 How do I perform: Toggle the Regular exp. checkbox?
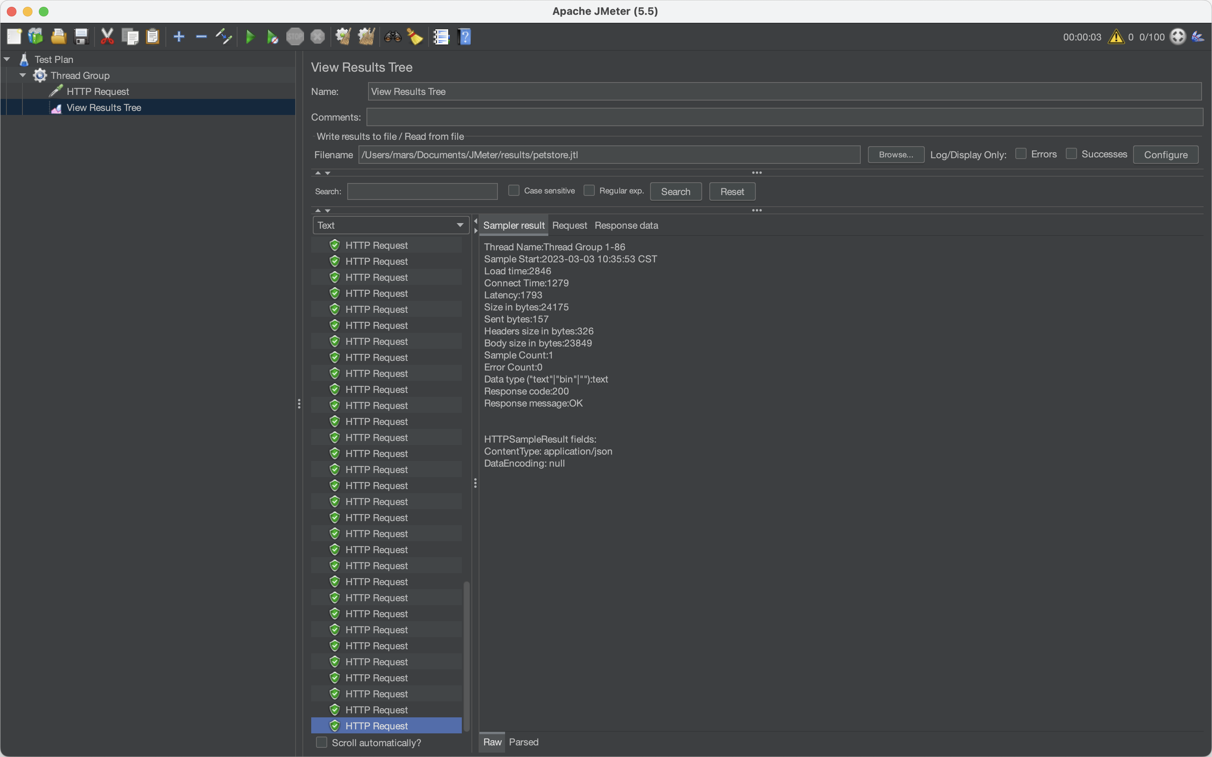coord(589,190)
